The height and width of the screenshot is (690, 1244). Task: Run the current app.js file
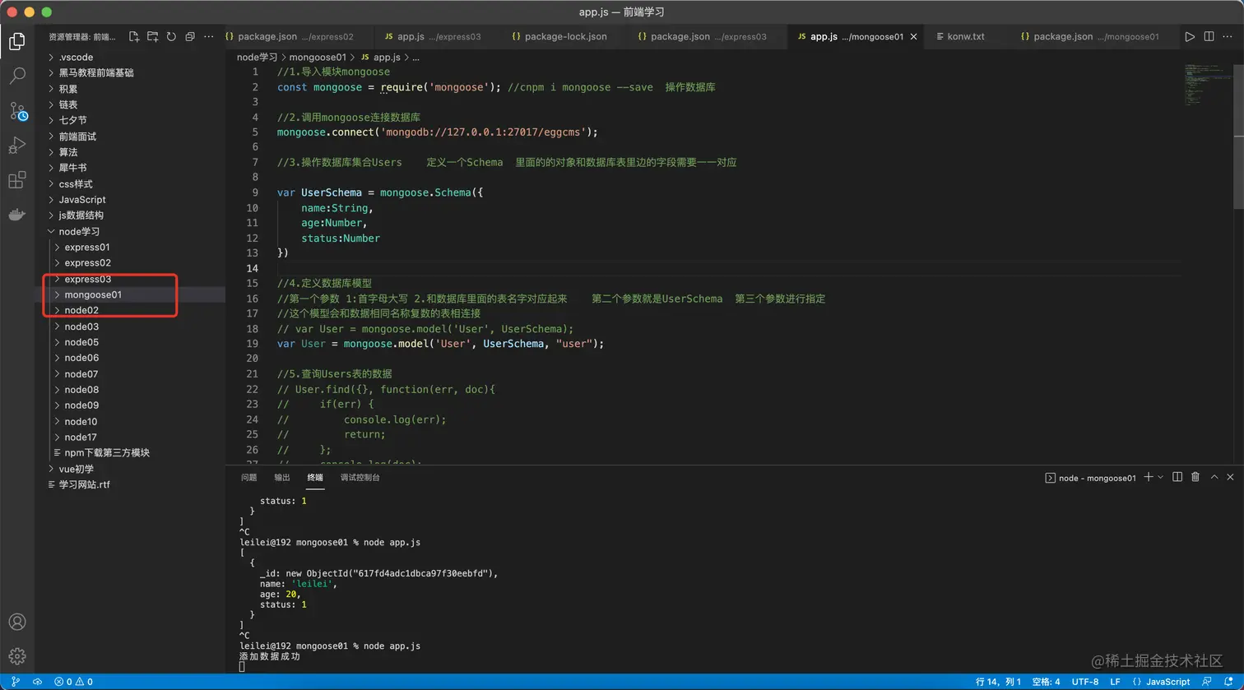point(1190,37)
